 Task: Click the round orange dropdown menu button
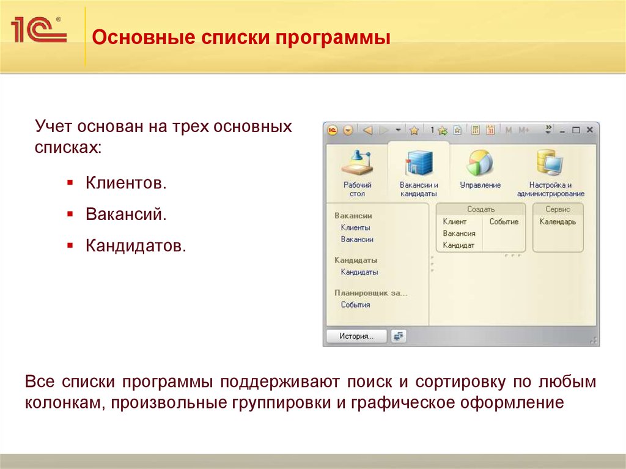[348, 130]
